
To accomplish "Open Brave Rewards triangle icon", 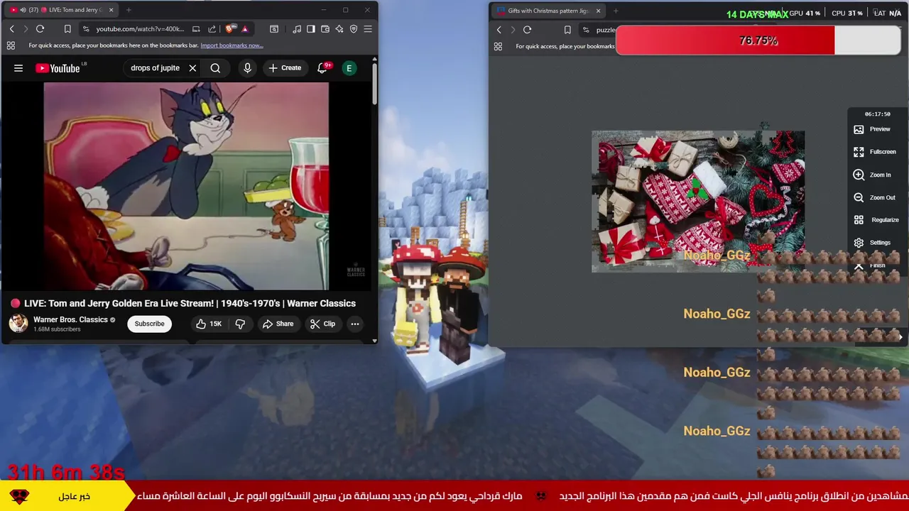I will (x=244, y=29).
